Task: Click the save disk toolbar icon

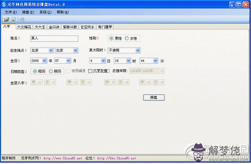Action: [x=14, y=19]
